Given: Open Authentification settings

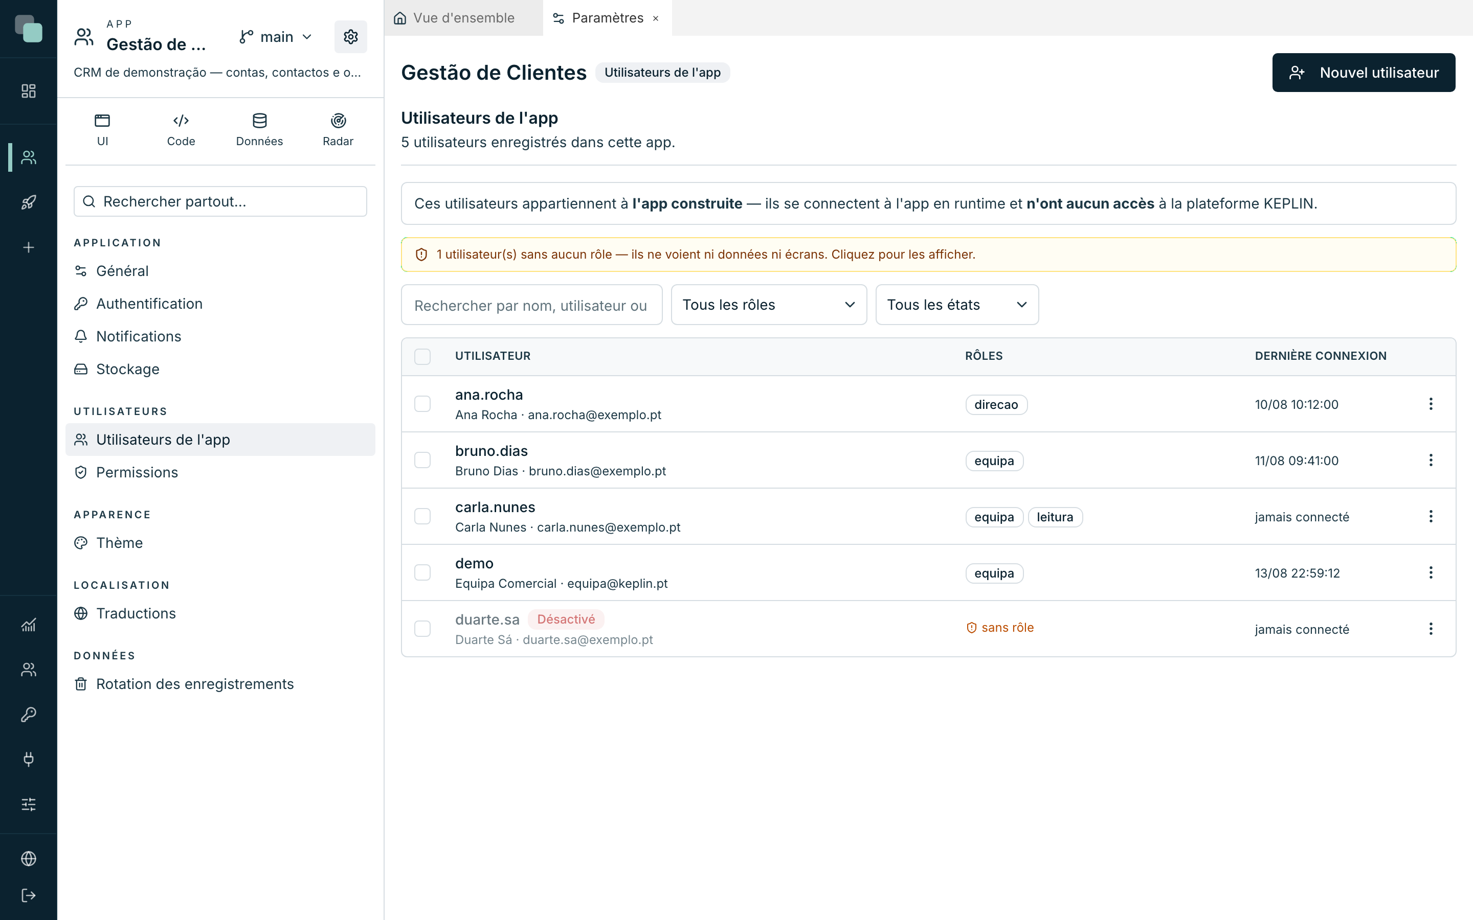Looking at the screenshot, I should (x=220, y=304).
